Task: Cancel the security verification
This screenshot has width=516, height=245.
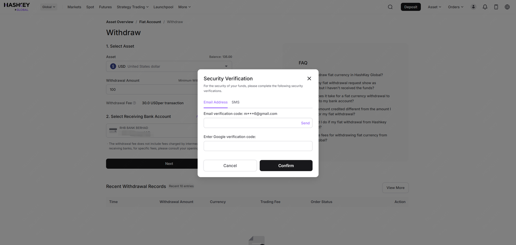Action: 230,165
